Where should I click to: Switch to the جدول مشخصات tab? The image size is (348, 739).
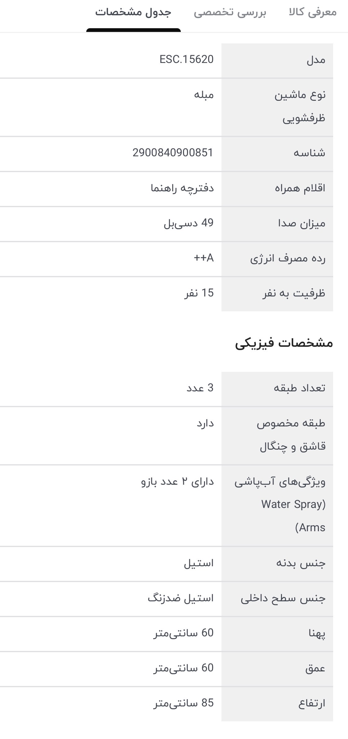(x=133, y=13)
